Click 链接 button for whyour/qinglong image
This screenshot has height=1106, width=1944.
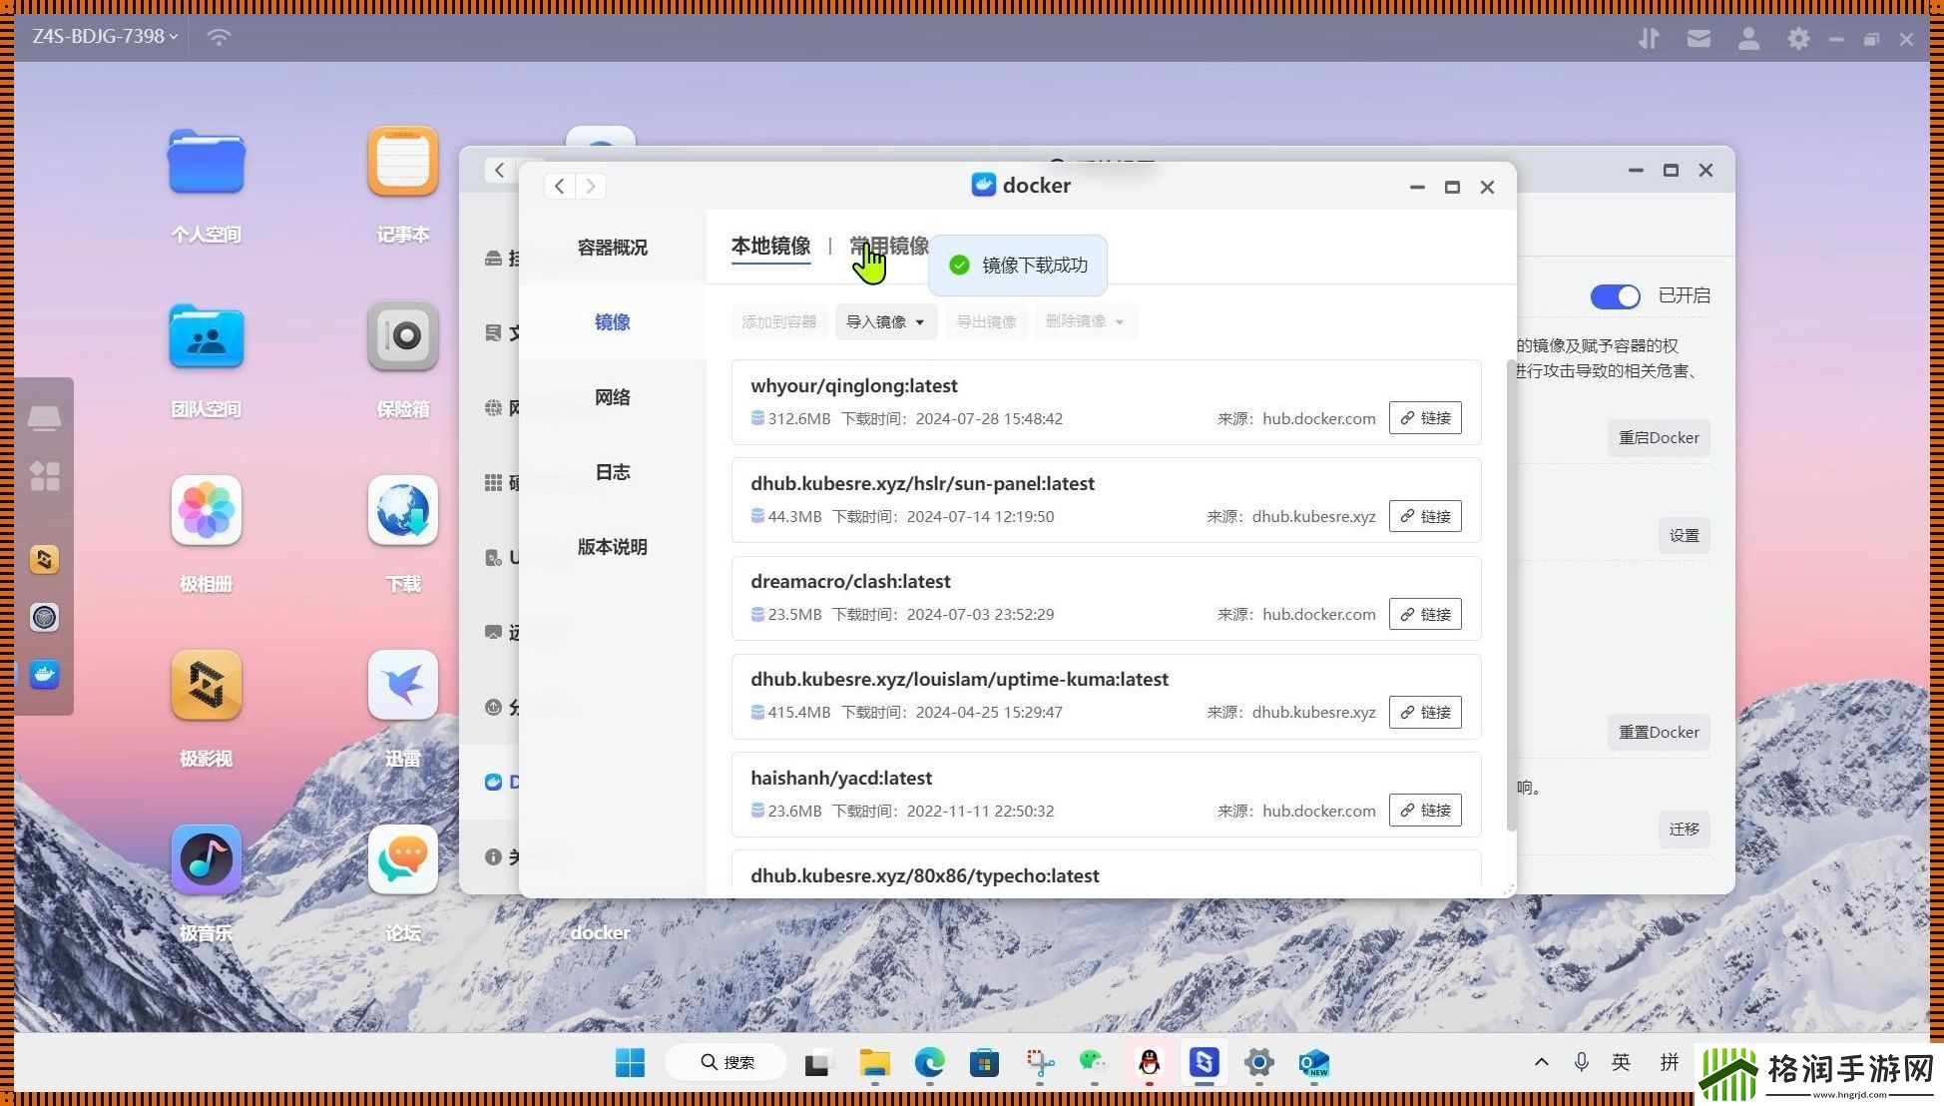(1424, 418)
